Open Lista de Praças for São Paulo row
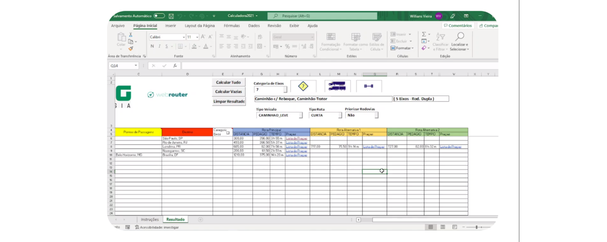607x242 pixels. tap(297, 138)
